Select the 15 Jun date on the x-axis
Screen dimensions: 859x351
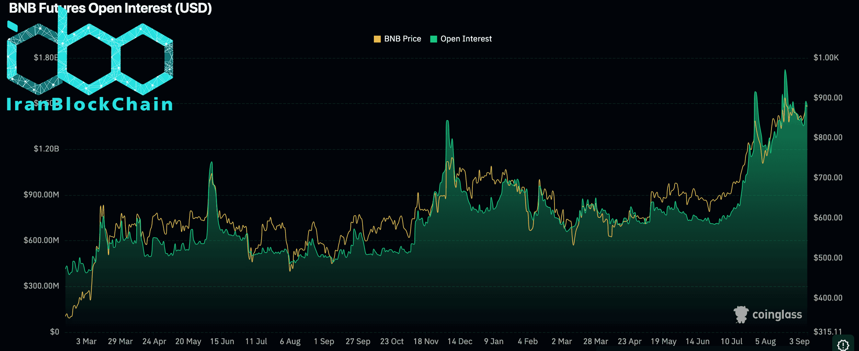coord(222,341)
